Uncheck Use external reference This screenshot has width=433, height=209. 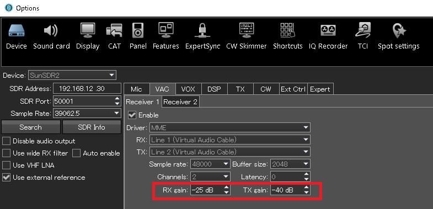tap(6, 178)
